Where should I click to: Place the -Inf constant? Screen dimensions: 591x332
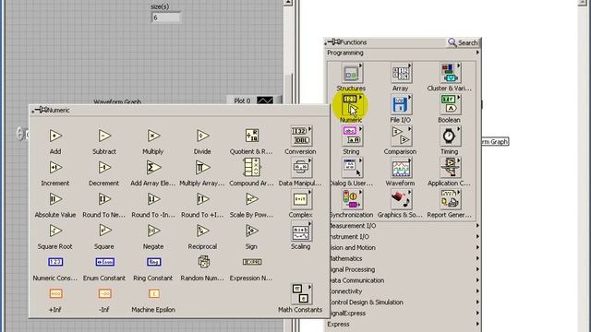pyautogui.click(x=104, y=293)
